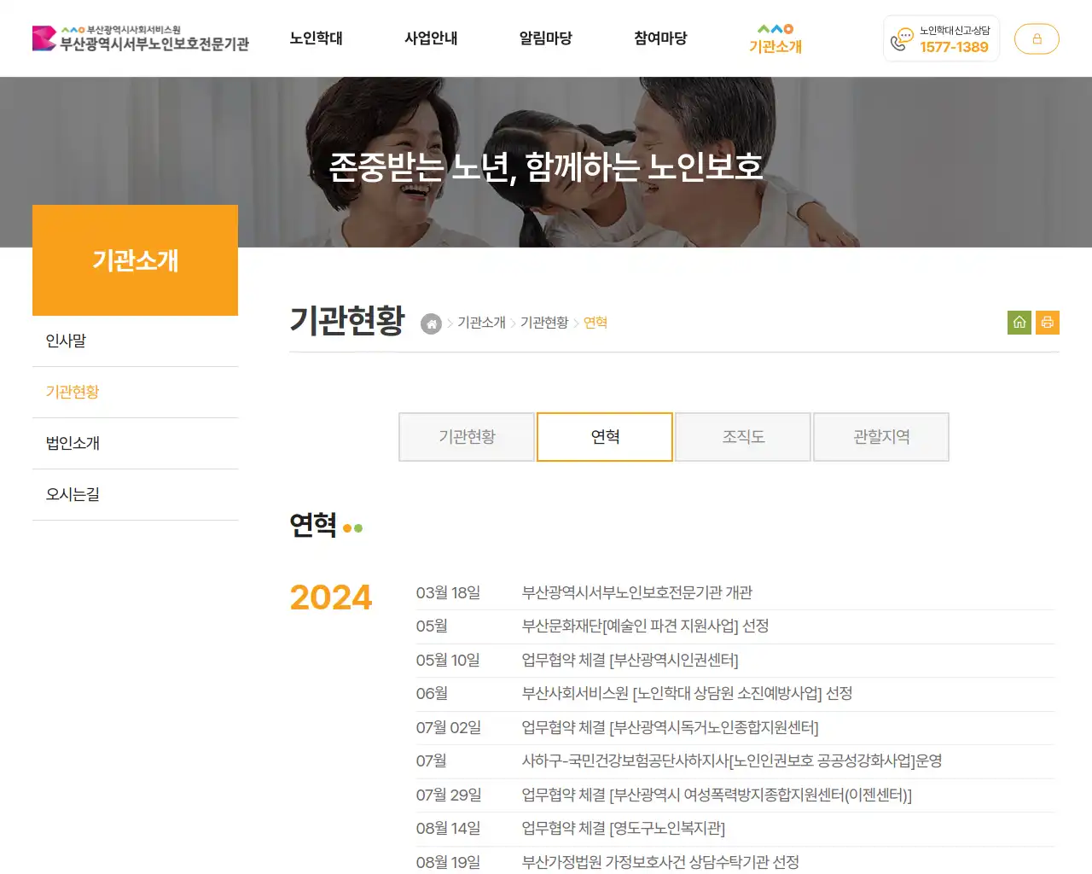Open the 관할지역 tab

point(880,437)
